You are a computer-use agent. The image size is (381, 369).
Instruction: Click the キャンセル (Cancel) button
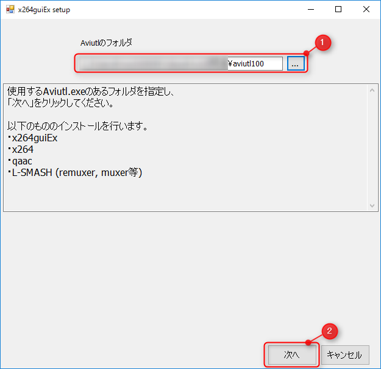[345, 354]
